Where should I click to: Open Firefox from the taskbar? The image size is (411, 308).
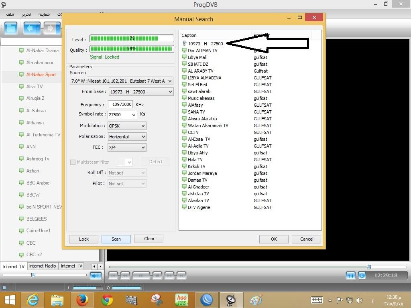tap(82, 300)
